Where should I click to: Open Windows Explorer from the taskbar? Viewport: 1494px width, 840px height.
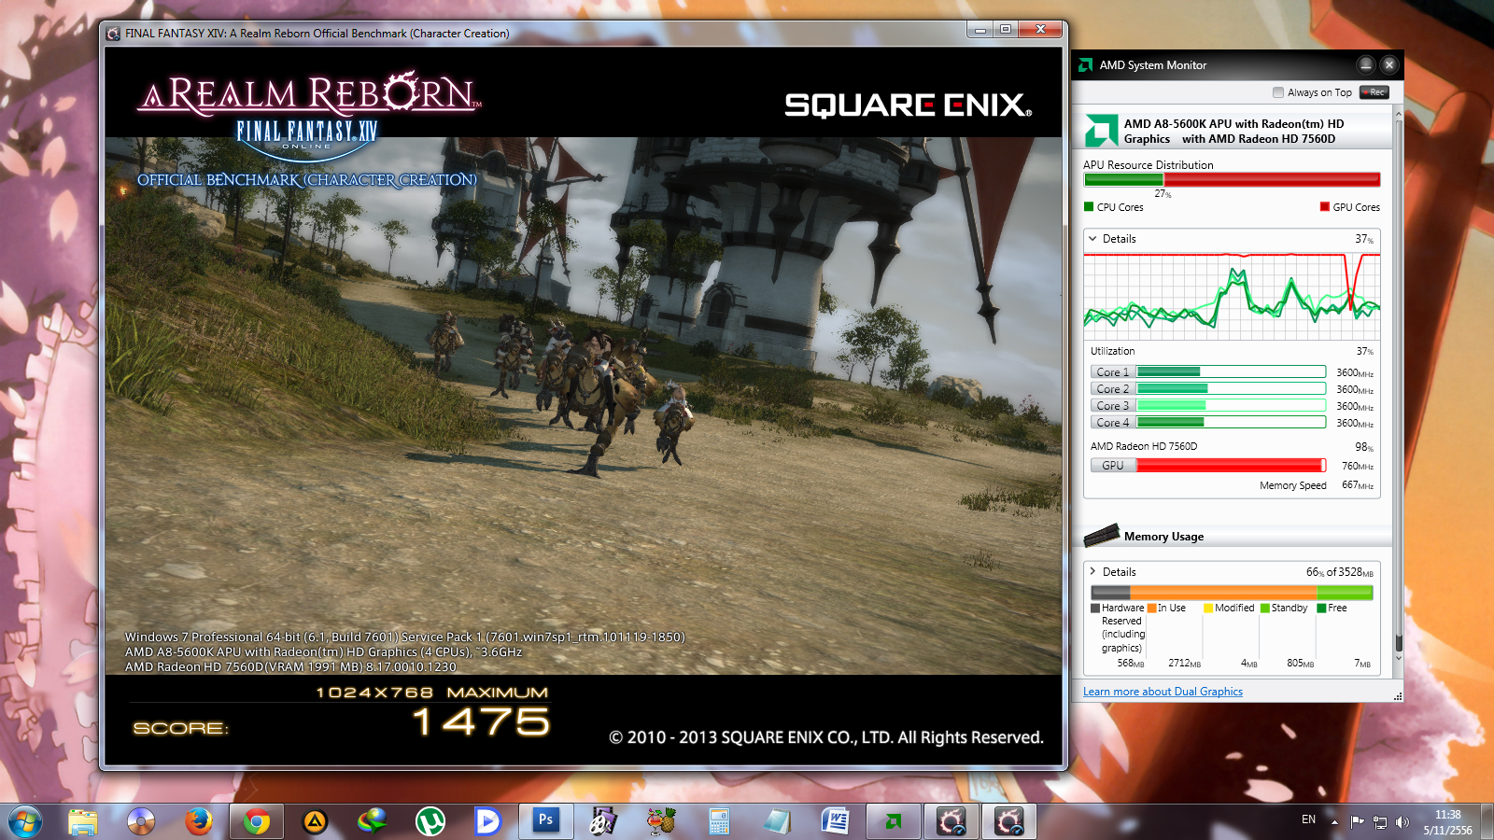tap(83, 821)
